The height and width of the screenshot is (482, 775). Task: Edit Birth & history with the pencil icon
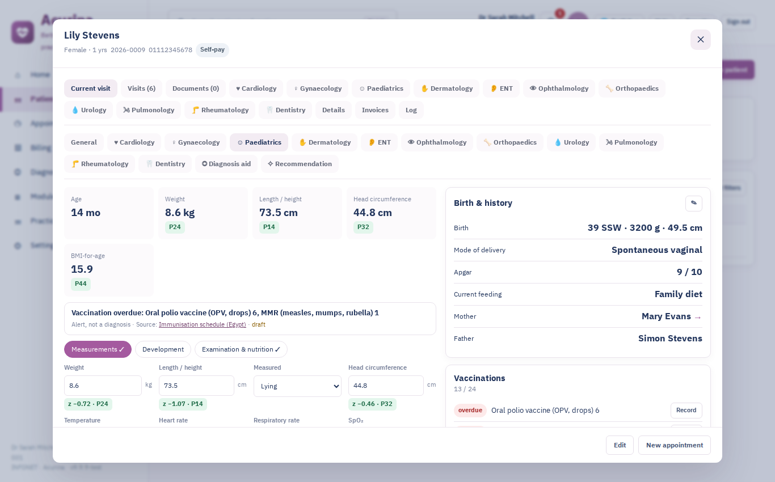click(x=693, y=203)
